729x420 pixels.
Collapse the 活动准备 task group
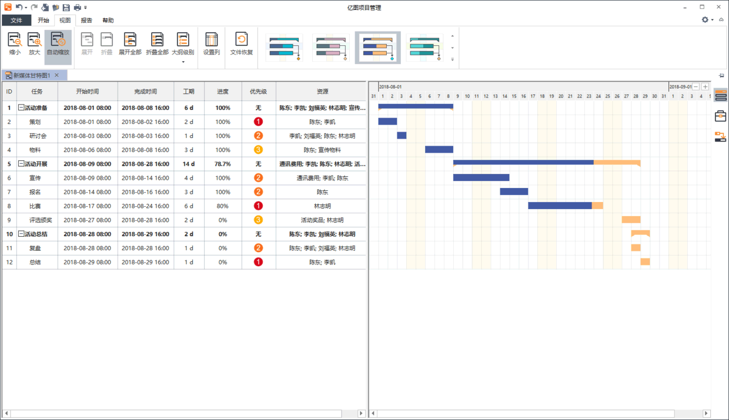point(21,108)
